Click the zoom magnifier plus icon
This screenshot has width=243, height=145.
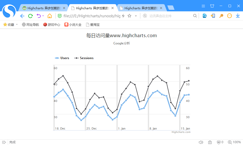230,142
